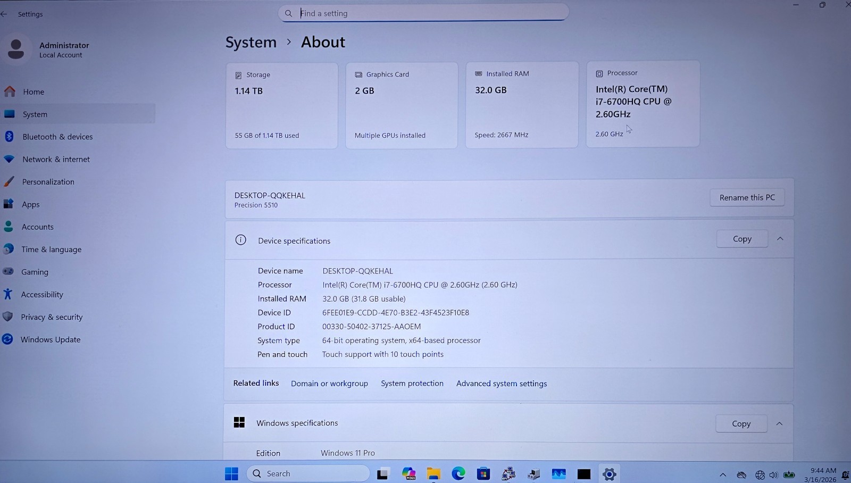Show hidden system tray icons
The width and height of the screenshot is (851, 483).
point(723,475)
